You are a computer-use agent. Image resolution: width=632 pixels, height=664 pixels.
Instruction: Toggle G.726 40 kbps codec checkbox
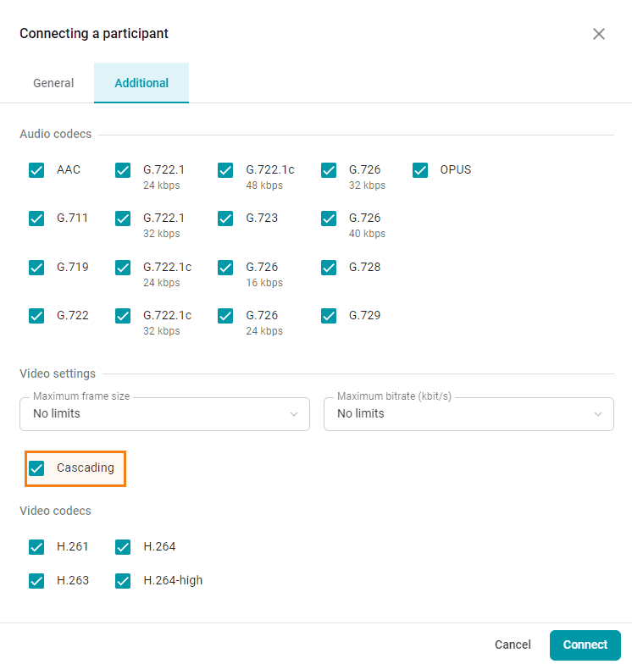[x=329, y=219]
